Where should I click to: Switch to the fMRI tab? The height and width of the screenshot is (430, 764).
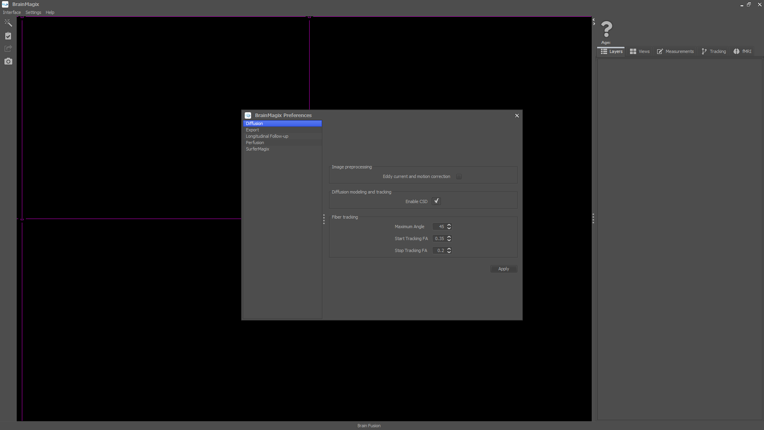tap(743, 51)
